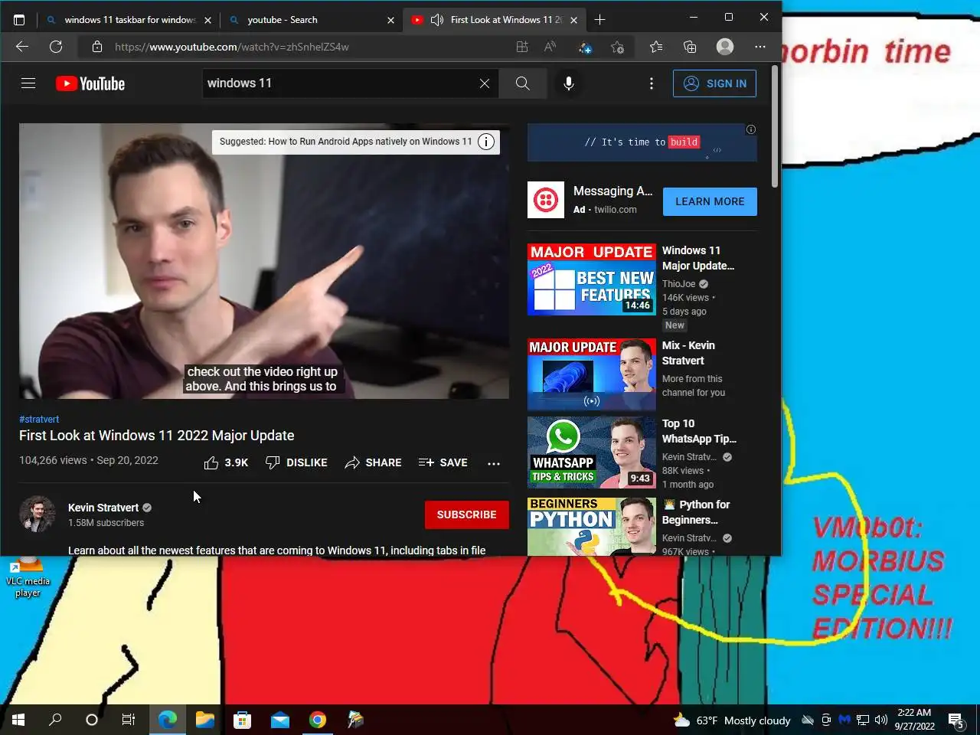980x735 pixels.
Task: Open Mail app from taskbar
Action: [x=280, y=720]
